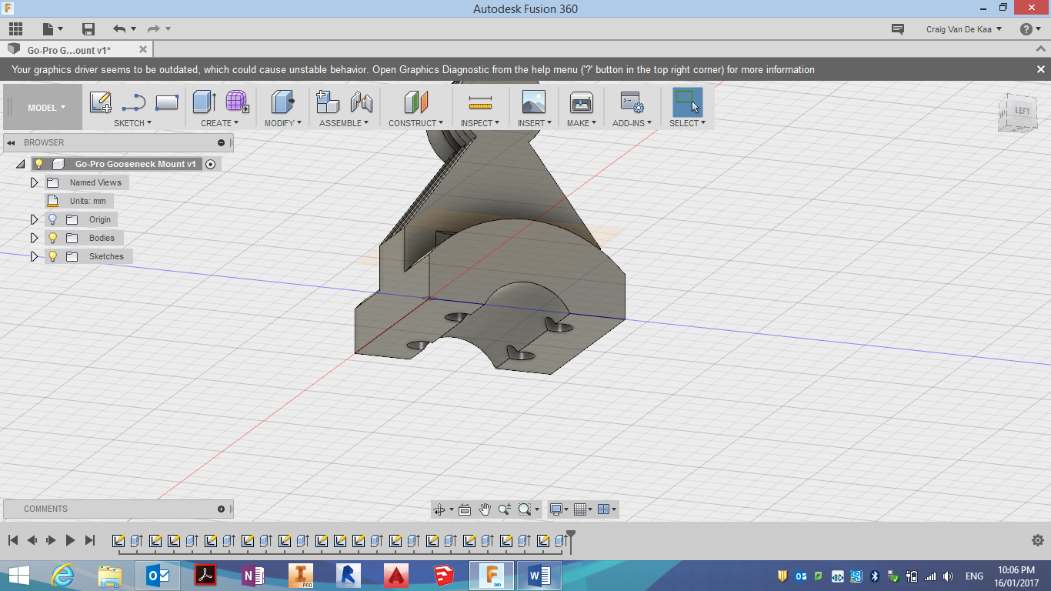This screenshot has height=591, width=1051.
Task: Open the SKETCH menu
Action: [x=132, y=123]
